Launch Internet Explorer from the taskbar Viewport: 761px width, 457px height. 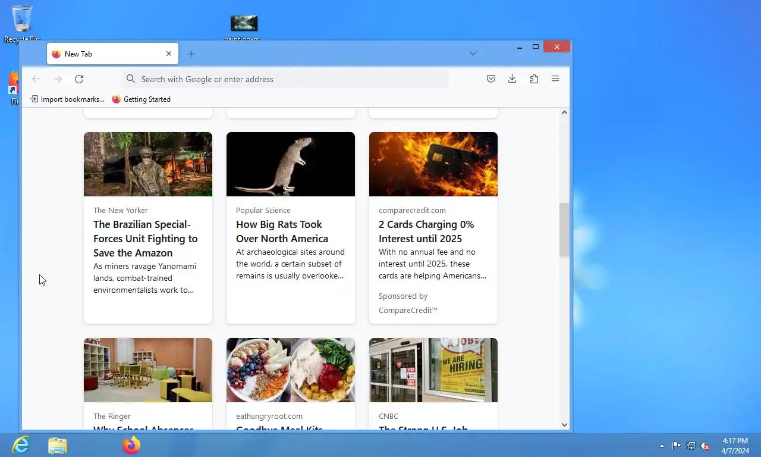click(x=21, y=445)
